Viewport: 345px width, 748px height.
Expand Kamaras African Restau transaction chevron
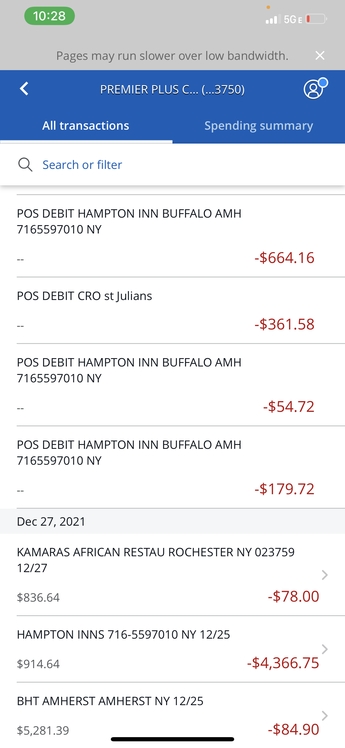324,575
